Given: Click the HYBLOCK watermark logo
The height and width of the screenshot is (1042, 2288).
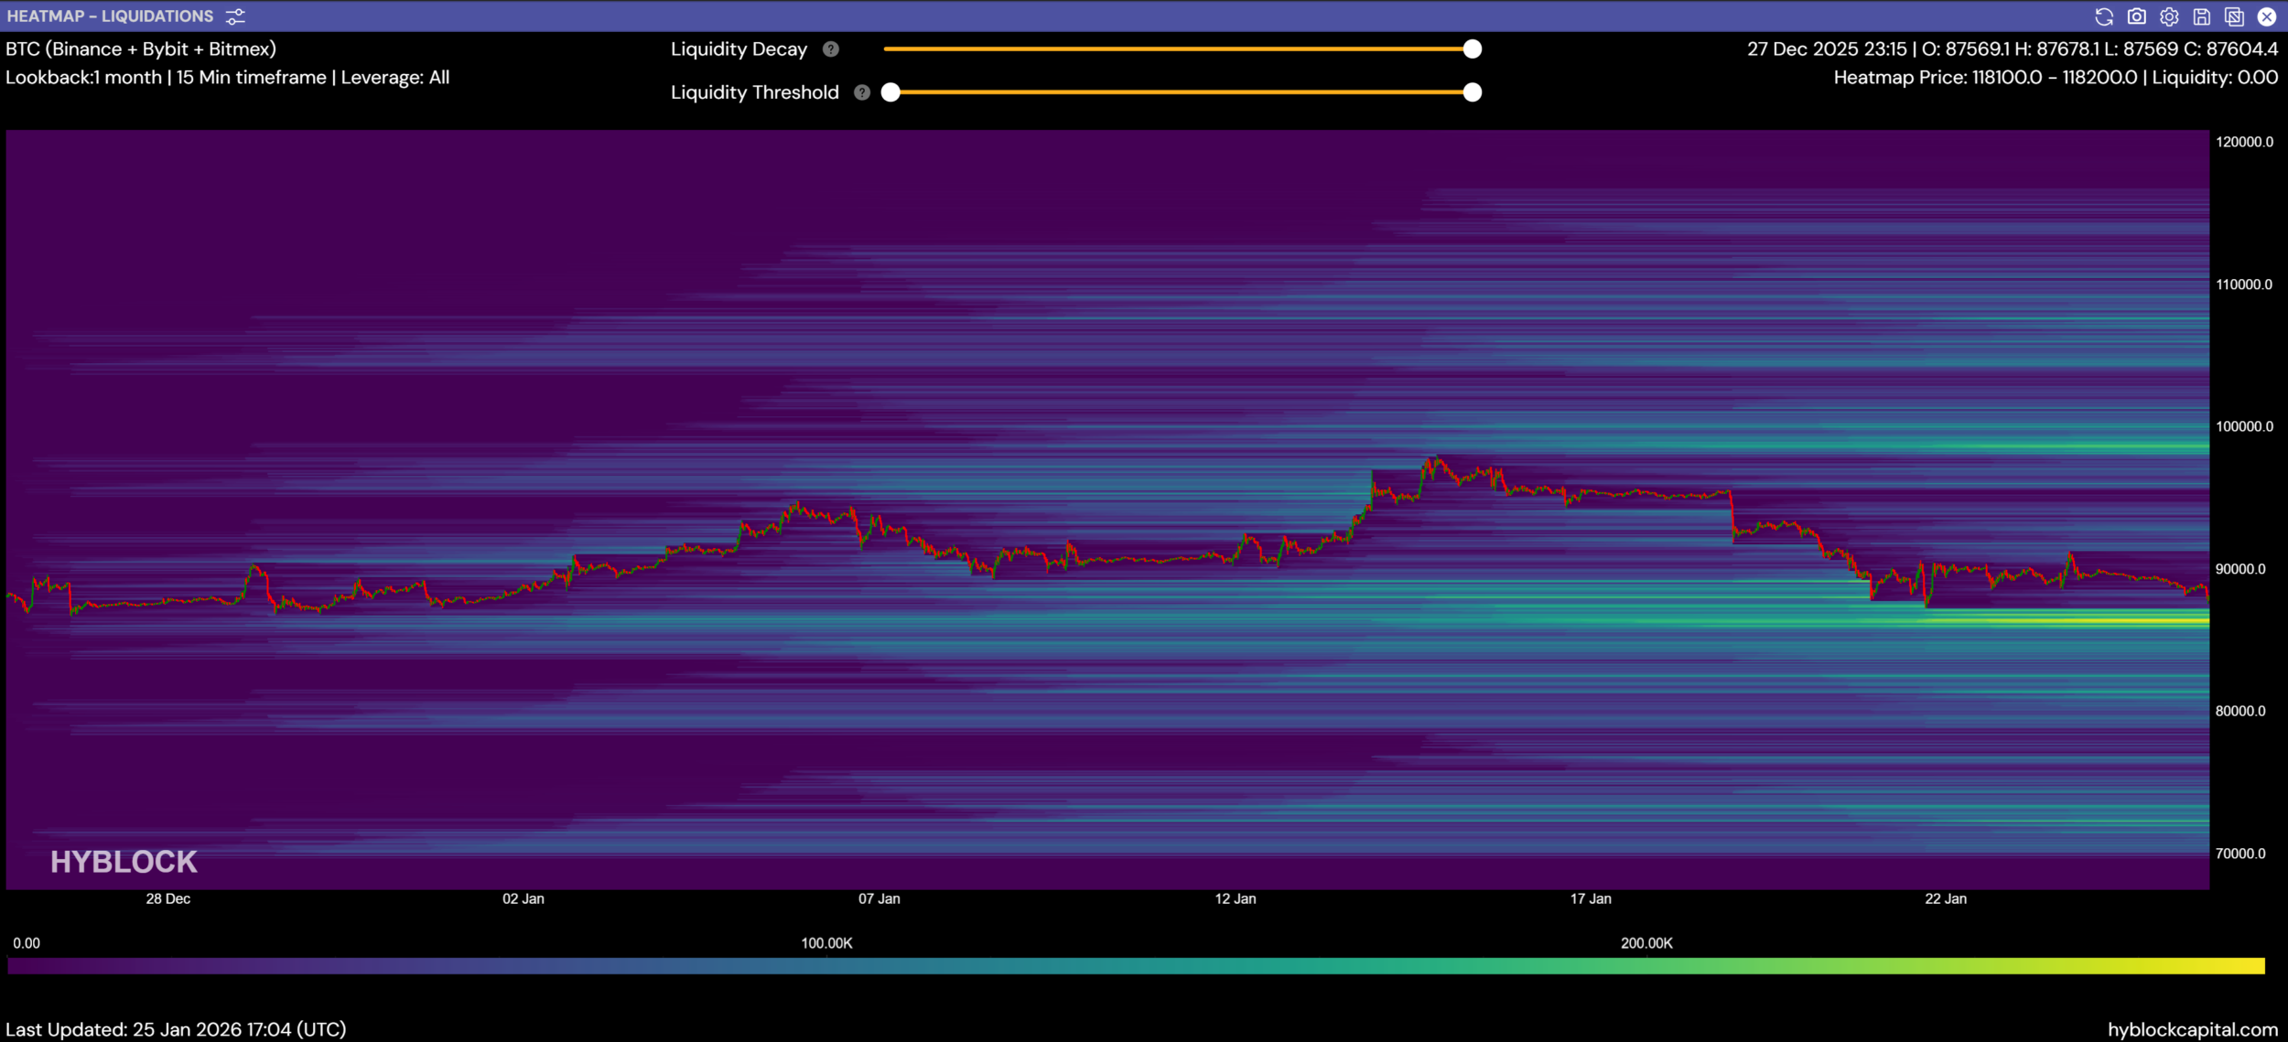Looking at the screenshot, I should tap(124, 862).
